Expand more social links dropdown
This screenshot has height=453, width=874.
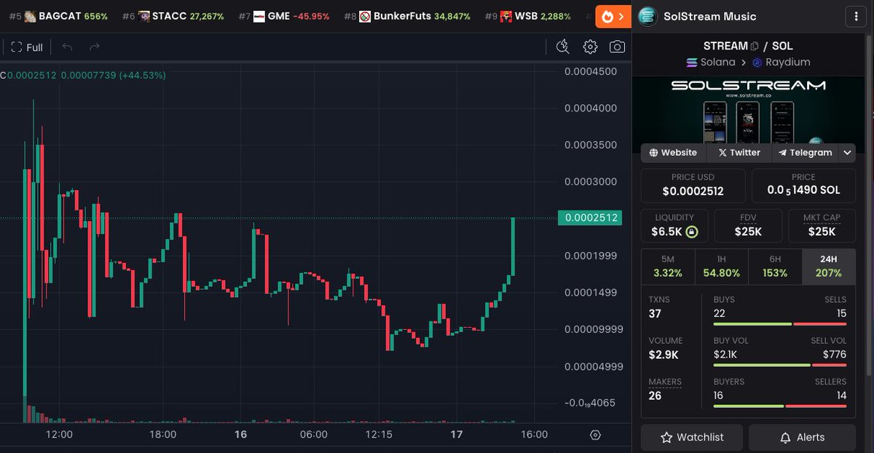tap(847, 153)
